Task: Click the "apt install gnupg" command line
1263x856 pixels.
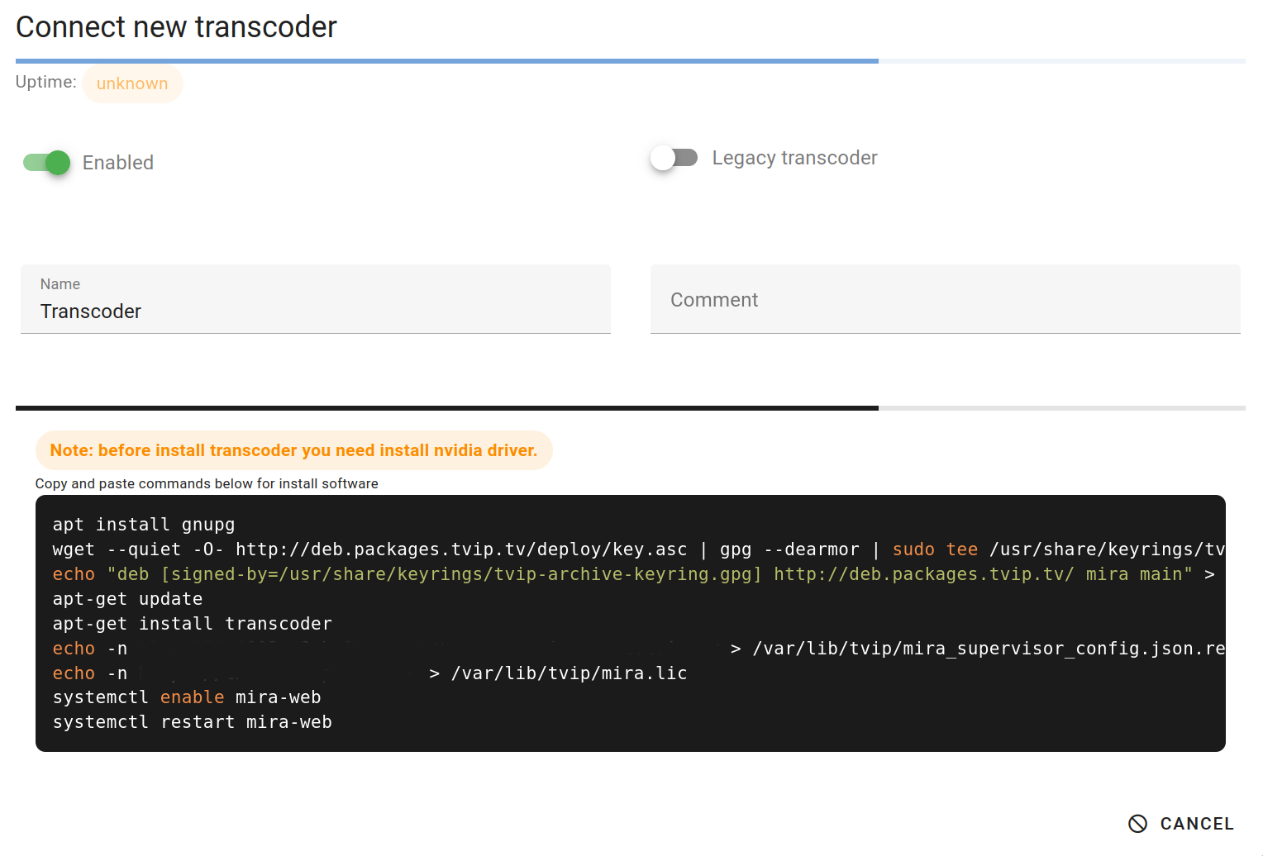Action: tap(144, 525)
